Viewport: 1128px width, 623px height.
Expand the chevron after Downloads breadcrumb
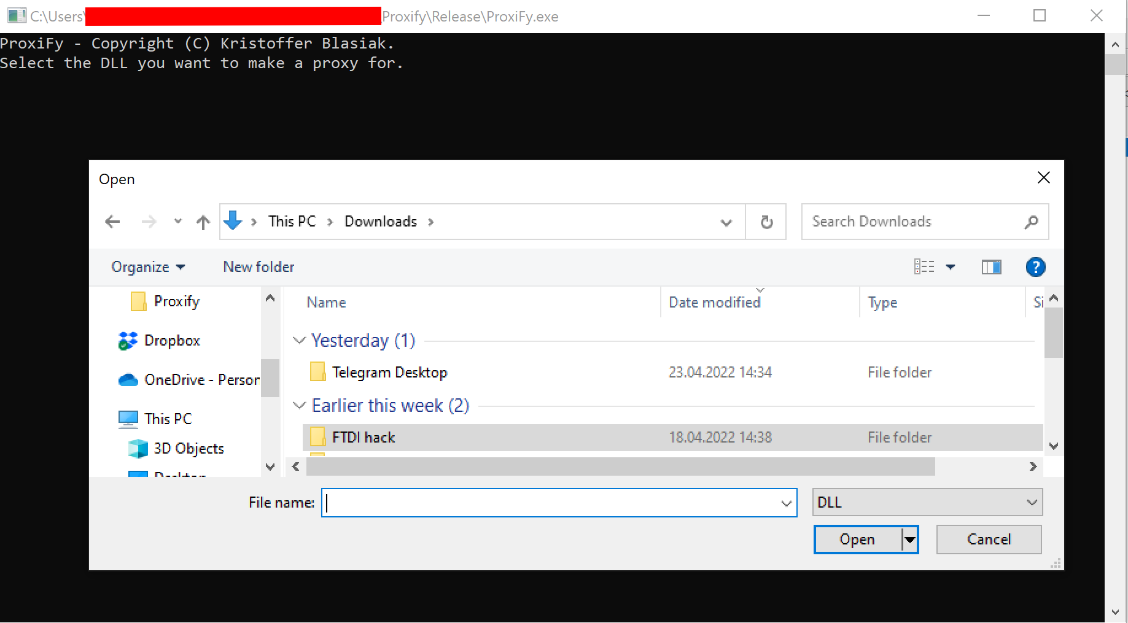(431, 222)
